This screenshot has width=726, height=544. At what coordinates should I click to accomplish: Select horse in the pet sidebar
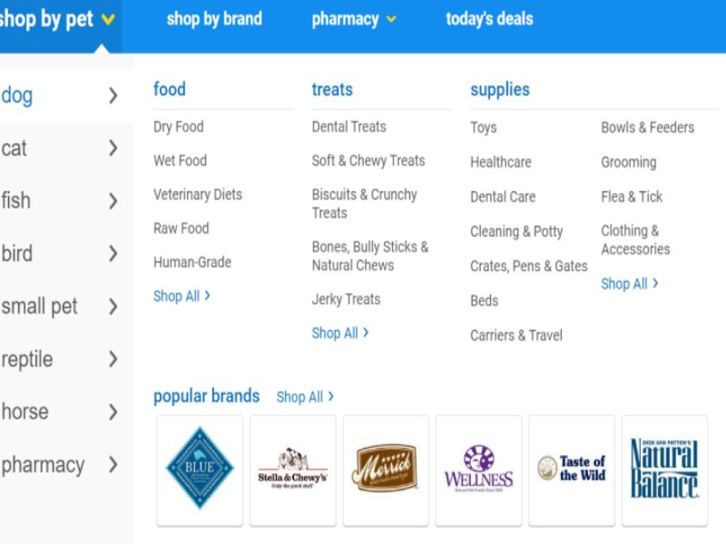point(25,412)
